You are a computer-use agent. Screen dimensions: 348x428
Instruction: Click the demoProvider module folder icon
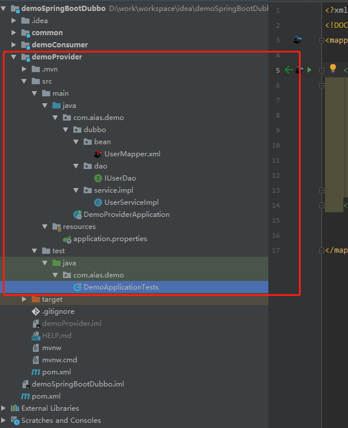click(x=25, y=57)
